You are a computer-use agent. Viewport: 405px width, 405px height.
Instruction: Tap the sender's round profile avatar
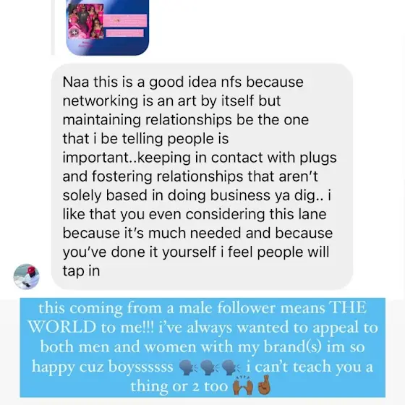point(26,276)
